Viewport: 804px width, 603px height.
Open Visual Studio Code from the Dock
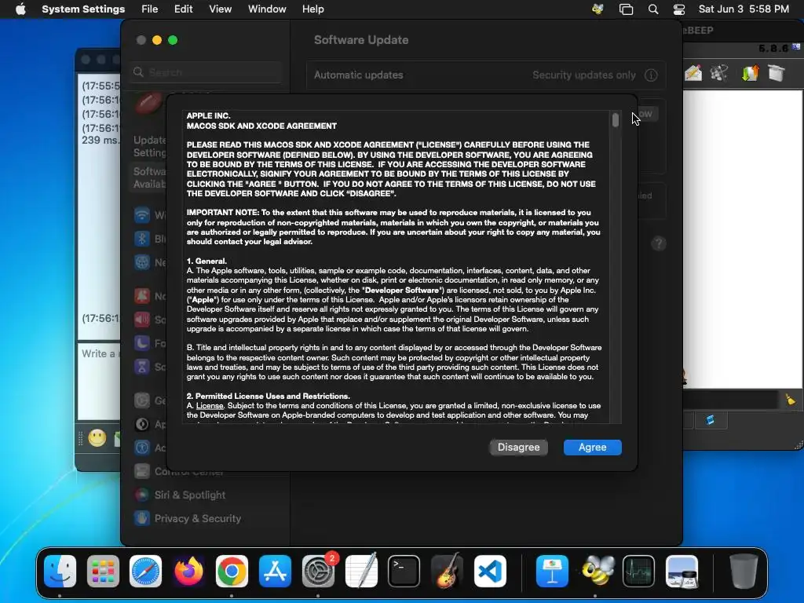point(490,571)
